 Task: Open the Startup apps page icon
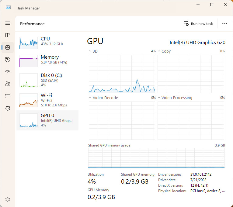pos(8,71)
